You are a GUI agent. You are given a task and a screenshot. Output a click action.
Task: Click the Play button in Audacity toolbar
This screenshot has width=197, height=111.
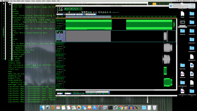(x=68, y=9)
